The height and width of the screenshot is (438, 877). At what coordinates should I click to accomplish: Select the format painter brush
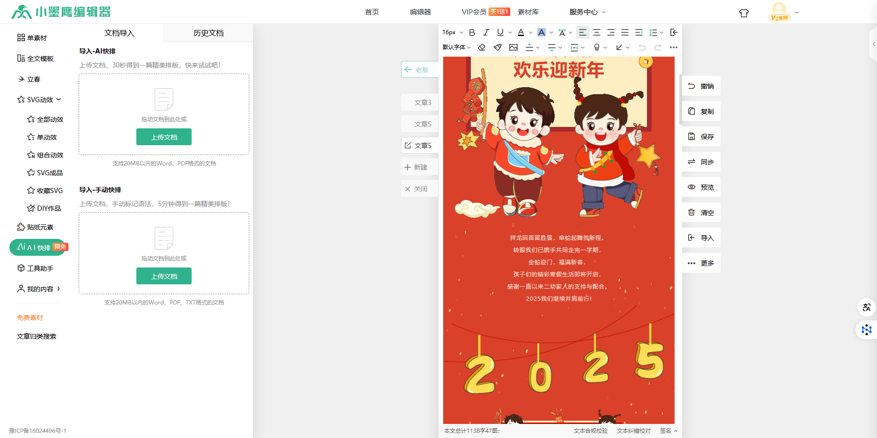(498, 47)
